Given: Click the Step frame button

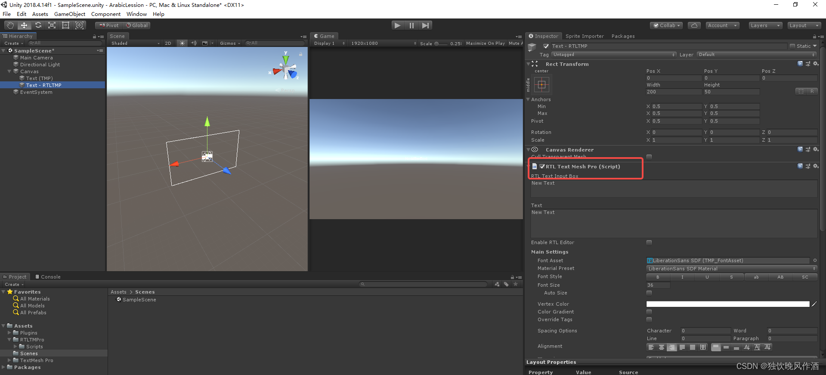Looking at the screenshot, I should [425, 25].
